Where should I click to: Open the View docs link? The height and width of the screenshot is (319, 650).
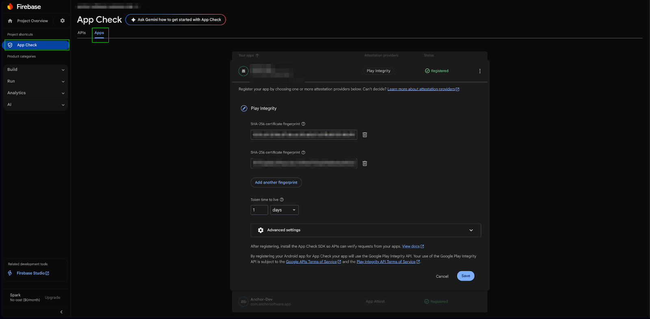[413, 246]
